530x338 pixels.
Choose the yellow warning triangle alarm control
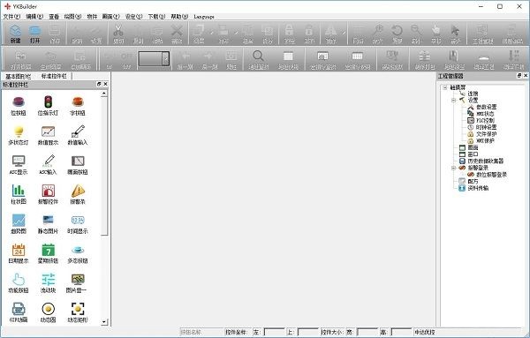coord(78,194)
